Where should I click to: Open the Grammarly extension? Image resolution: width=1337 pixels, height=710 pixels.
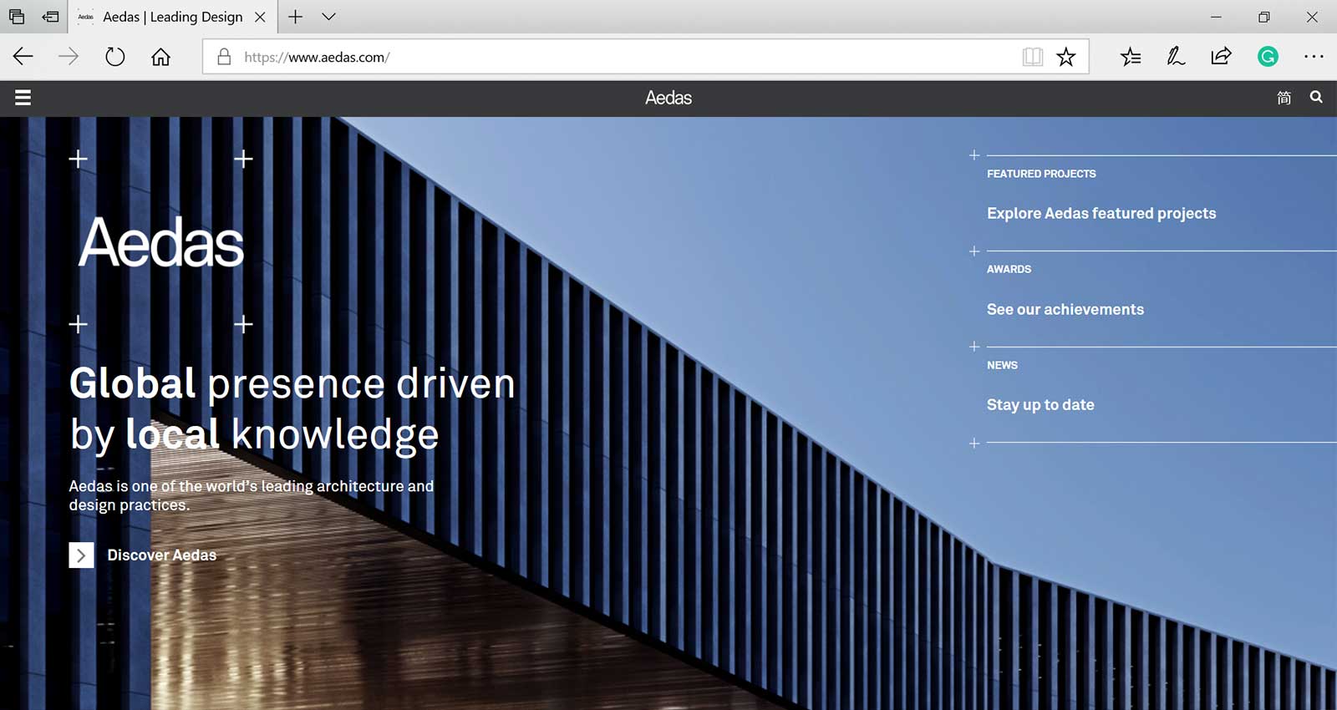(1268, 57)
